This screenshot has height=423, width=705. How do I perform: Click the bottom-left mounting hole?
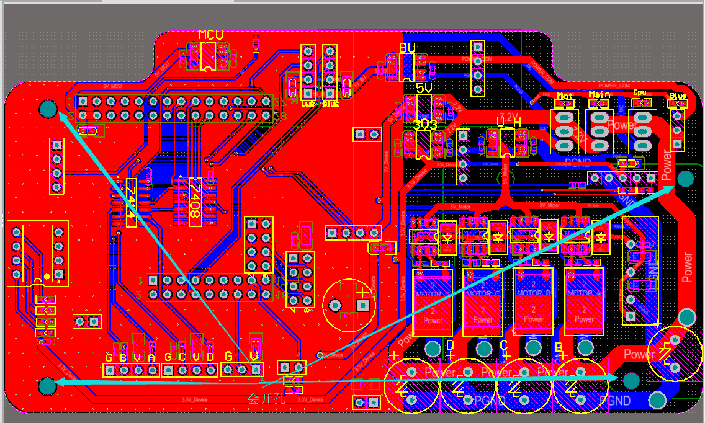point(47,386)
